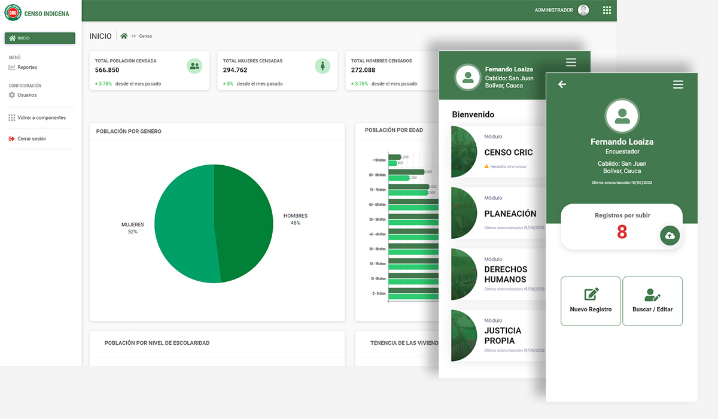Viewport: 718px width, 419px height.
Task: Open hamburger menu on profile screen
Action: [x=678, y=84]
